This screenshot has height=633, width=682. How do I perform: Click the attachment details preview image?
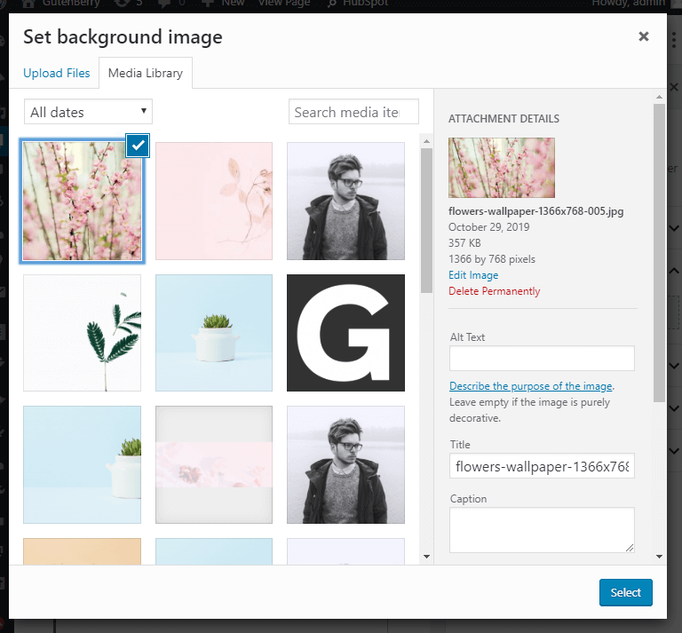tap(502, 168)
